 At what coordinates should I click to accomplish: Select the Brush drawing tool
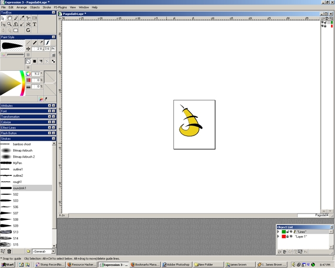[16, 18]
